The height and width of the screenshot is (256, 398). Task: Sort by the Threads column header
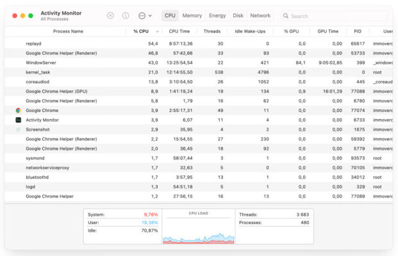pyautogui.click(x=212, y=31)
